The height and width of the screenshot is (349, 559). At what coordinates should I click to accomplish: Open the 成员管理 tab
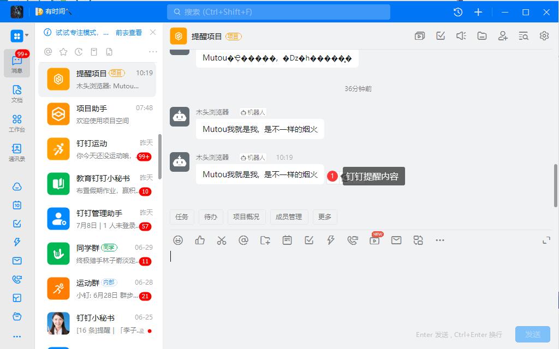coord(289,217)
